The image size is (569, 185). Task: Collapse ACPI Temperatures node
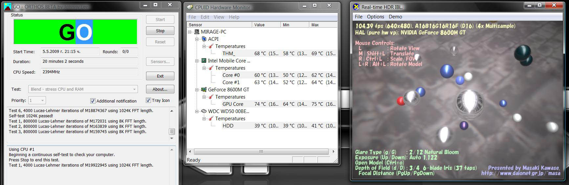pyautogui.click(x=204, y=46)
